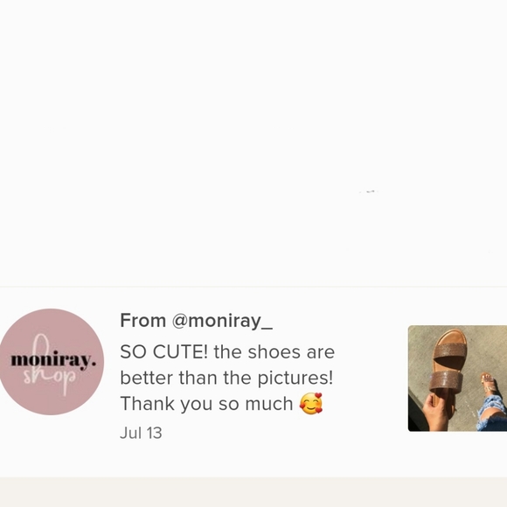Select the Jul 13 review date

141,433
